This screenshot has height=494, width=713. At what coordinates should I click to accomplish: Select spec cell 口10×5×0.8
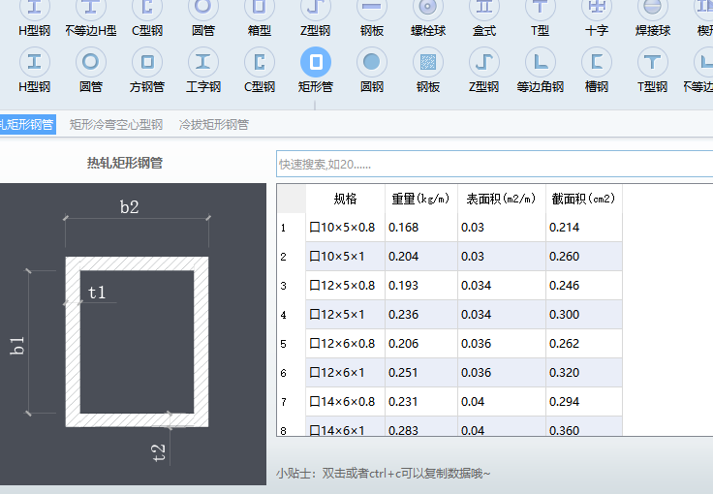(345, 228)
